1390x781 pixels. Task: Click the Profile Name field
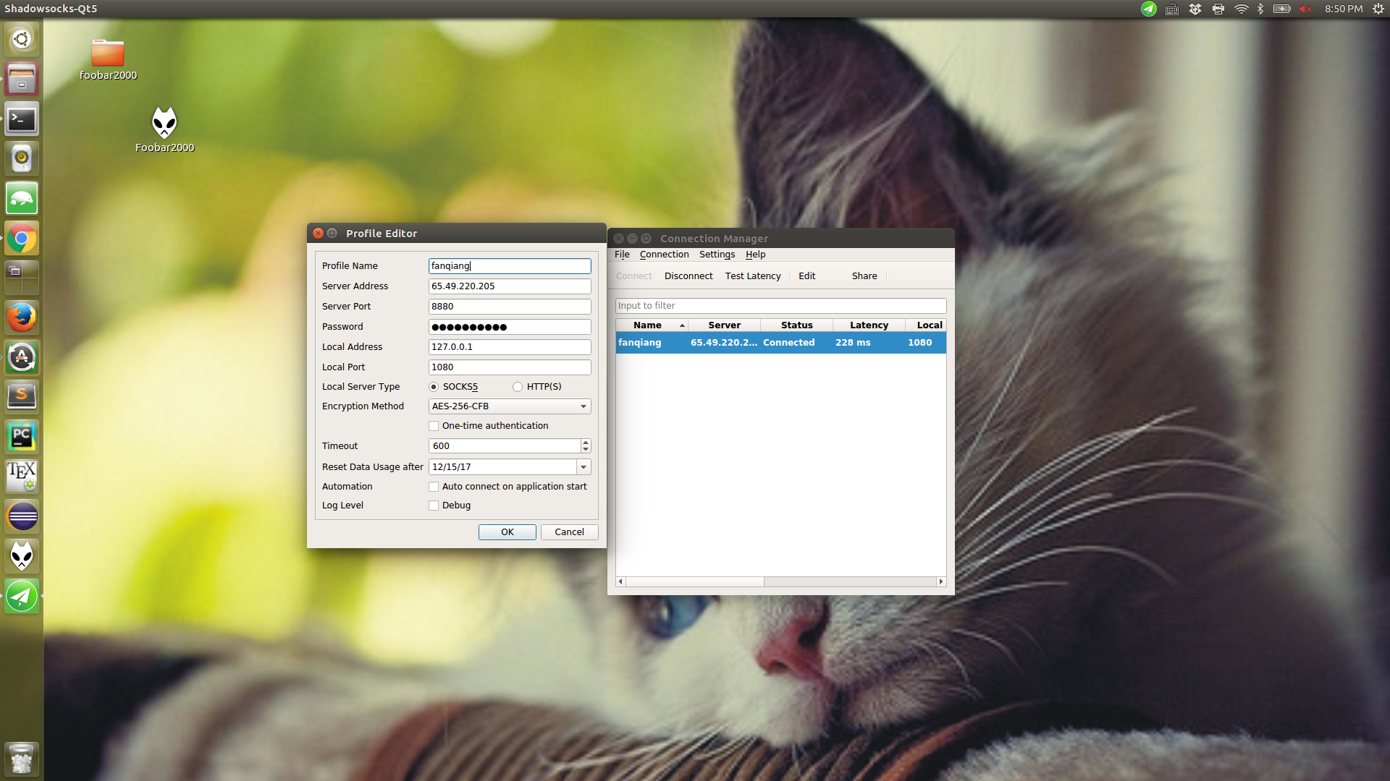pos(510,266)
